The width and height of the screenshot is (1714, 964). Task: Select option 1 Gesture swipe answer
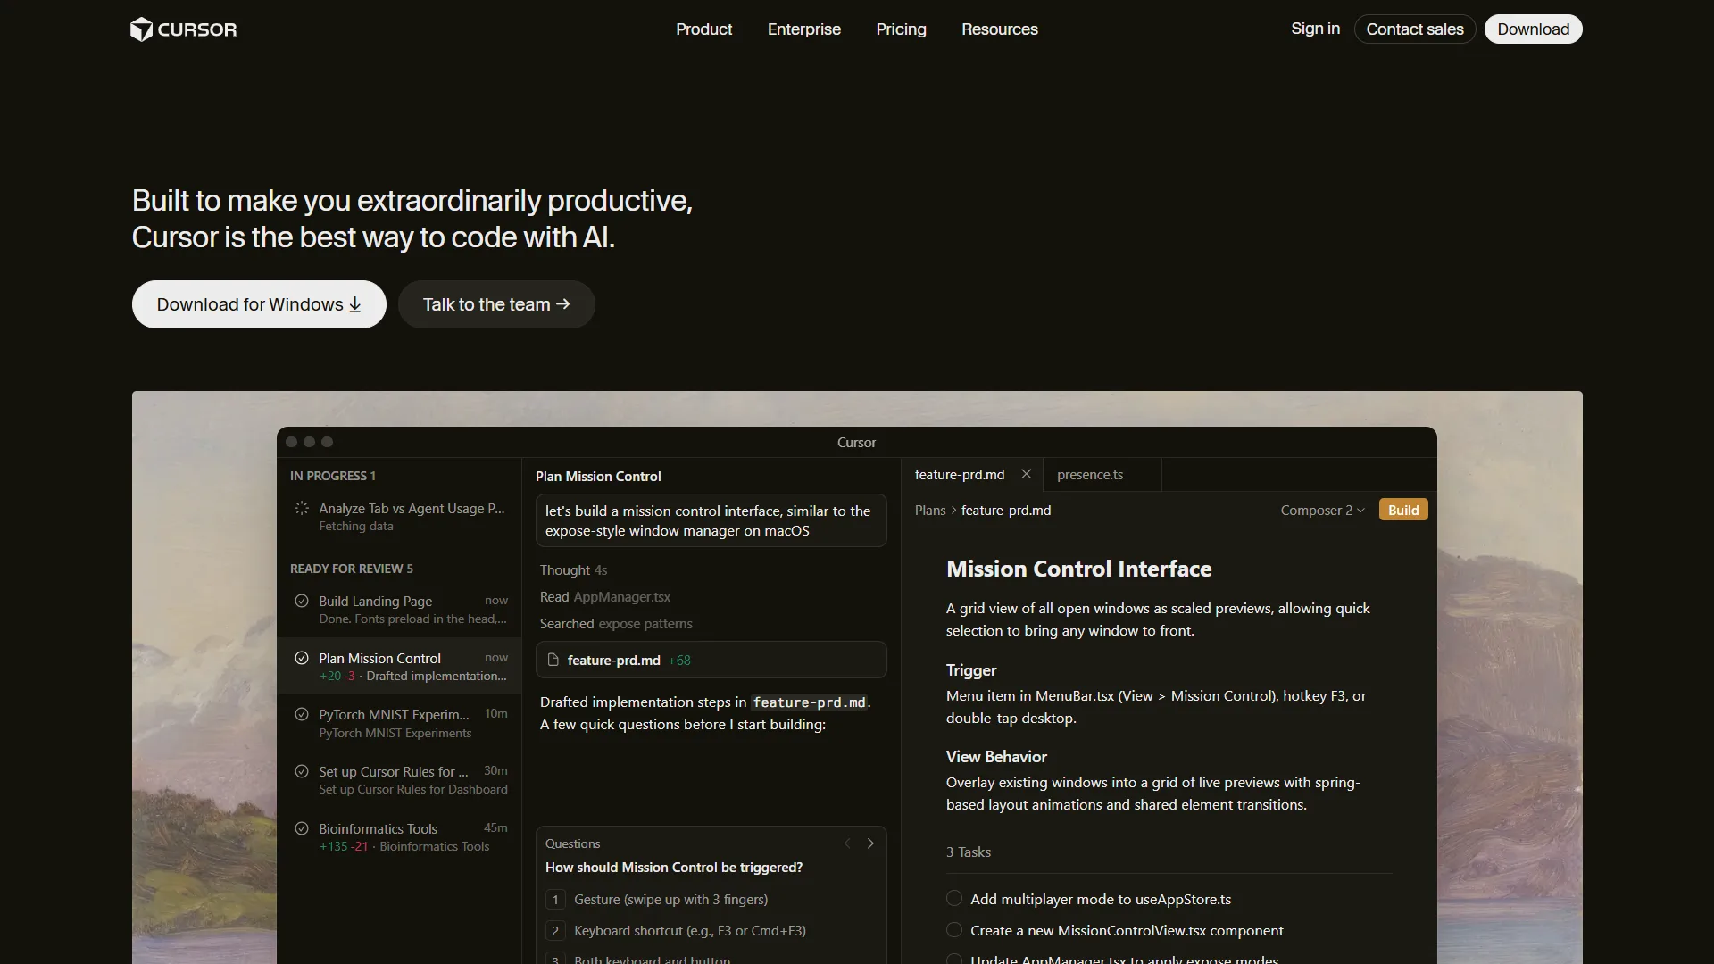[670, 900]
